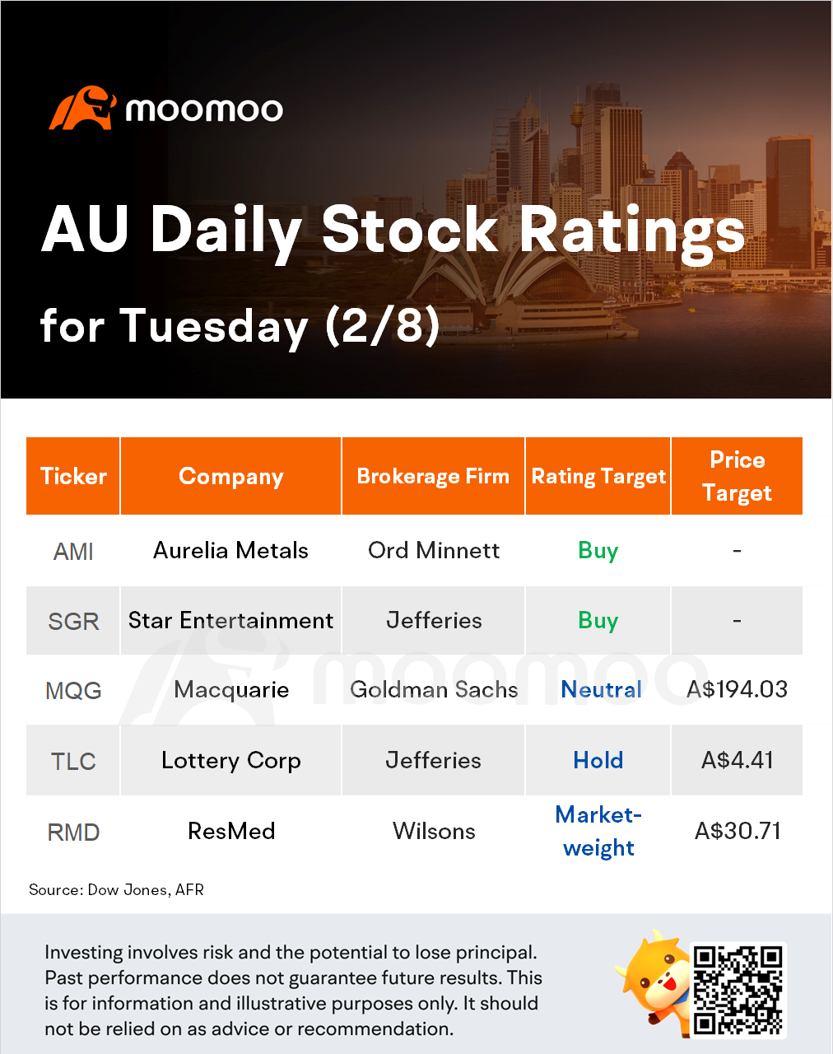Open the MQG ticker entry
Screen dimensions: 833x1054
pos(73,690)
